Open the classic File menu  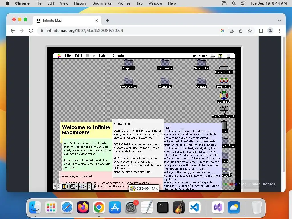tap(68, 56)
